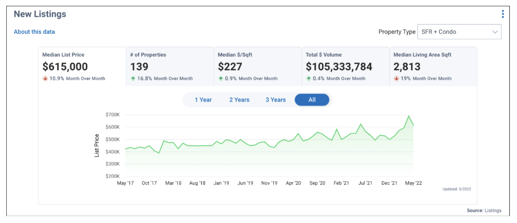Switch to the # of Properties tab
This screenshot has height=223, width=517.
170,66
